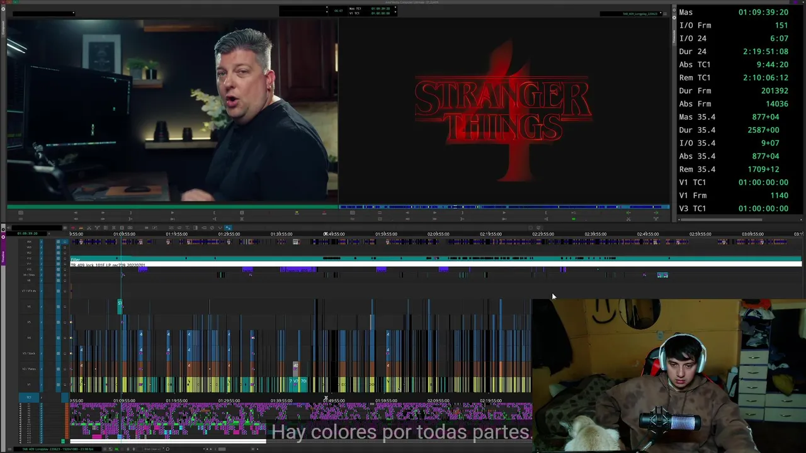
Task: Open the Title tool (T) in the timeline toolbar
Action: 187,228
